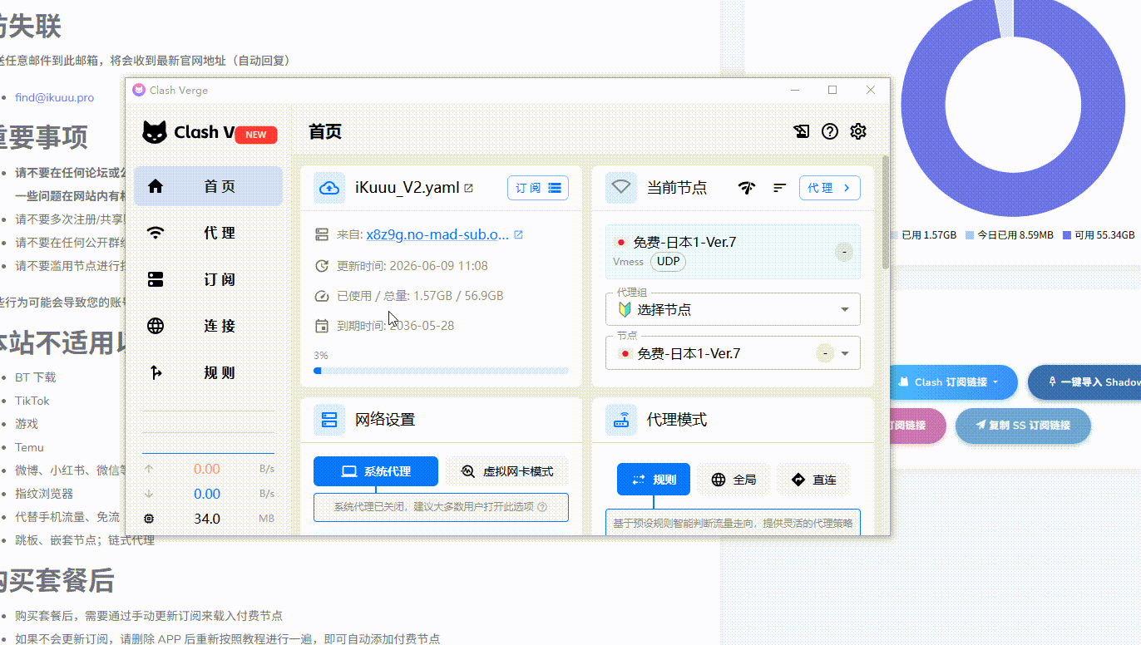
Task: Select the 规则 proxy mode
Action: (654, 480)
